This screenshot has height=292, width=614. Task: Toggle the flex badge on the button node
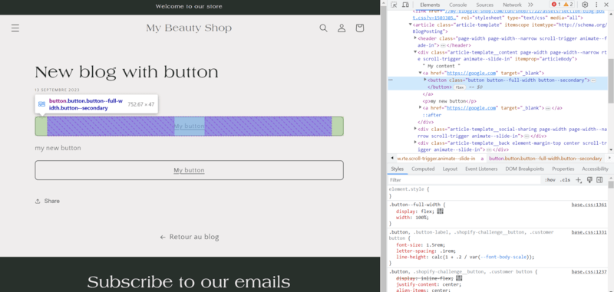click(x=459, y=87)
